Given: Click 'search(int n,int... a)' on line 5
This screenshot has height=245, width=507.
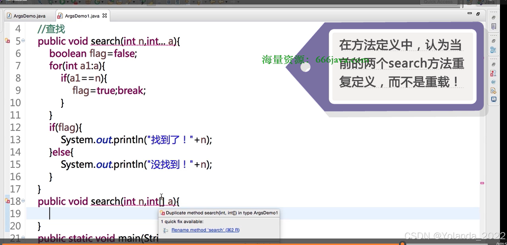Looking at the screenshot, I should tap(133, 41).
